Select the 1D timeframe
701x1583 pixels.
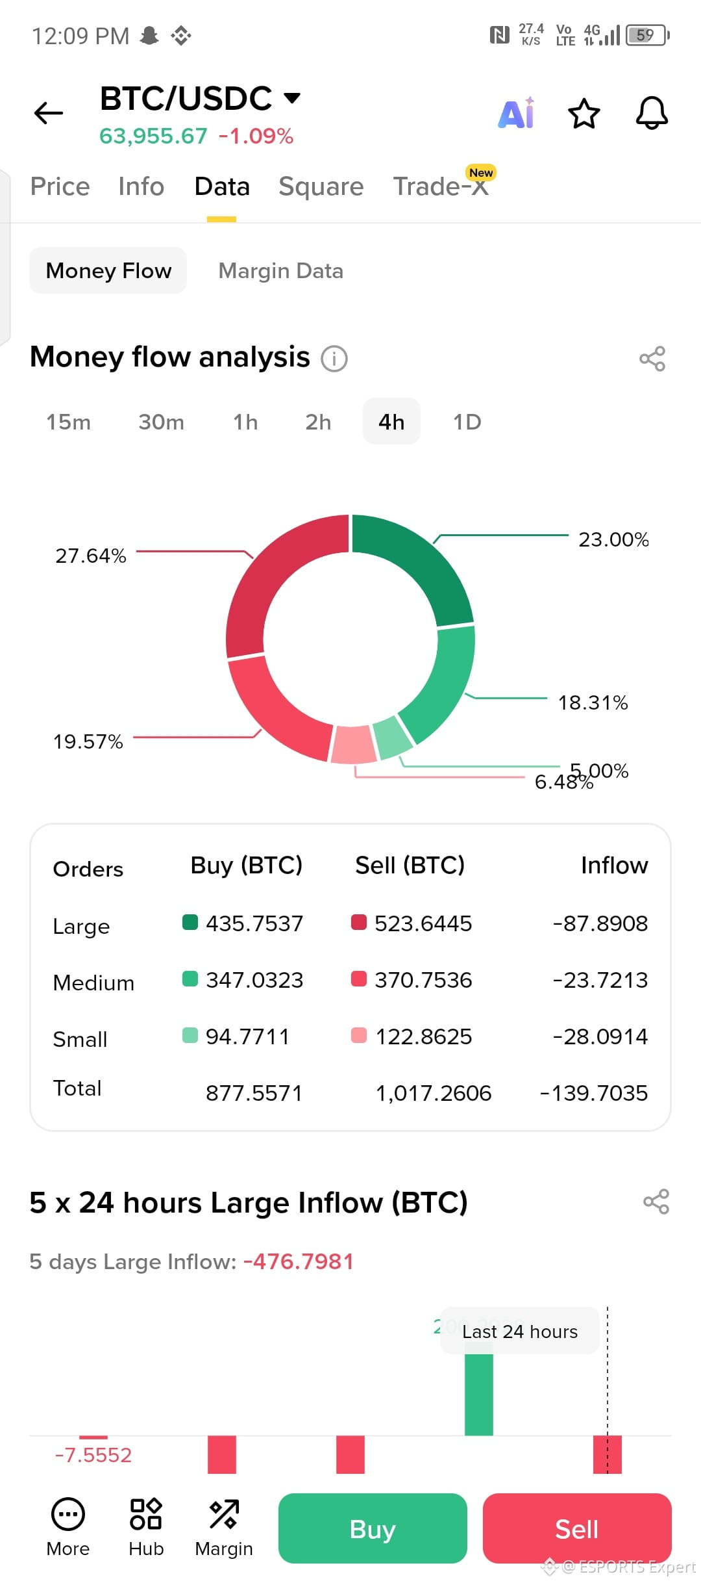[x=467, y=422]
